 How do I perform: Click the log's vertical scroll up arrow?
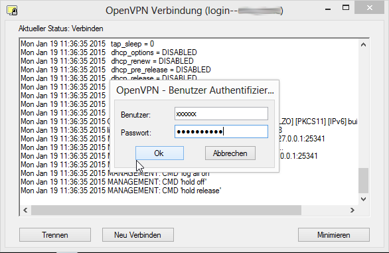click(x=364, y=44)
